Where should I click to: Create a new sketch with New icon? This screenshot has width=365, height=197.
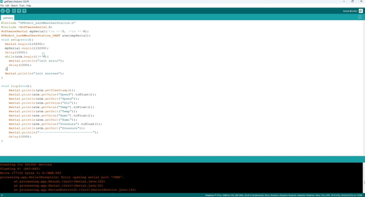[x=14, y=11]
